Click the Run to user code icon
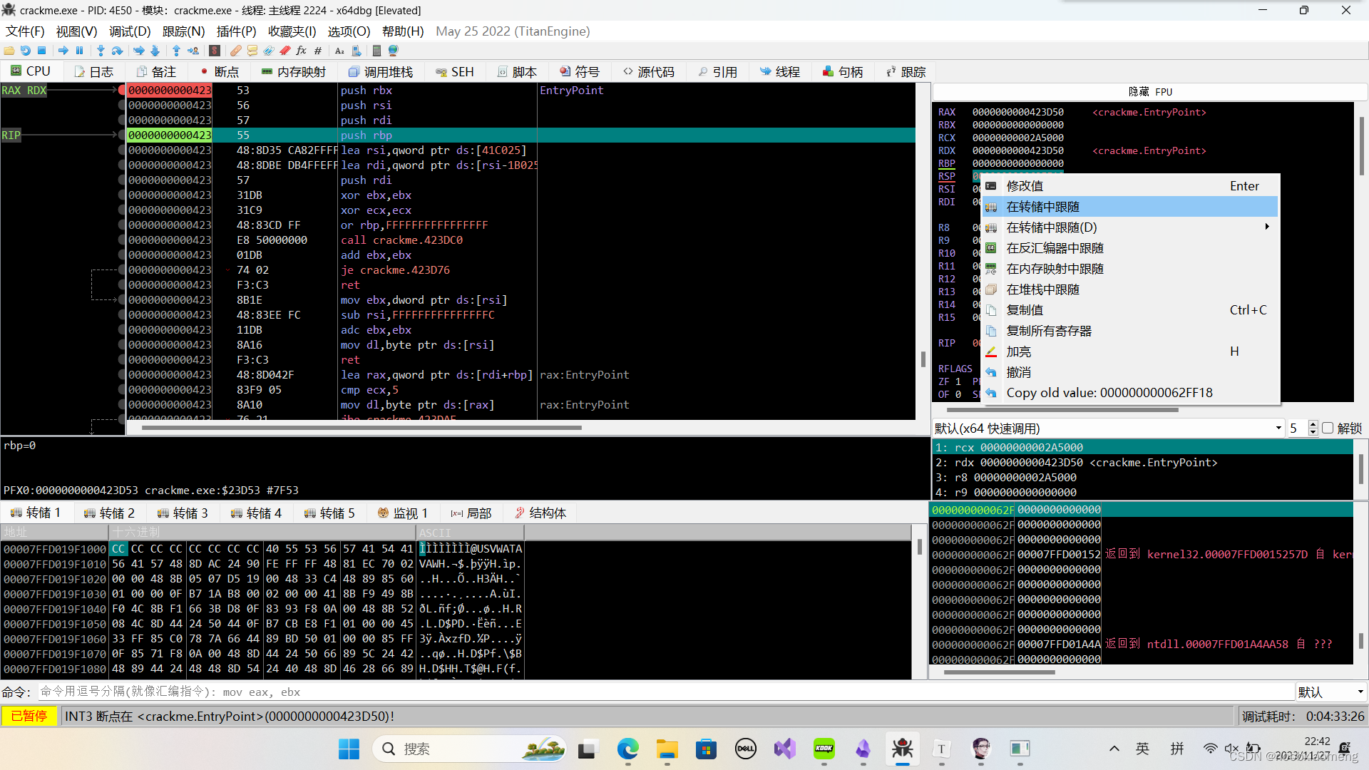The image size is (1369, 770). (193, 51)
